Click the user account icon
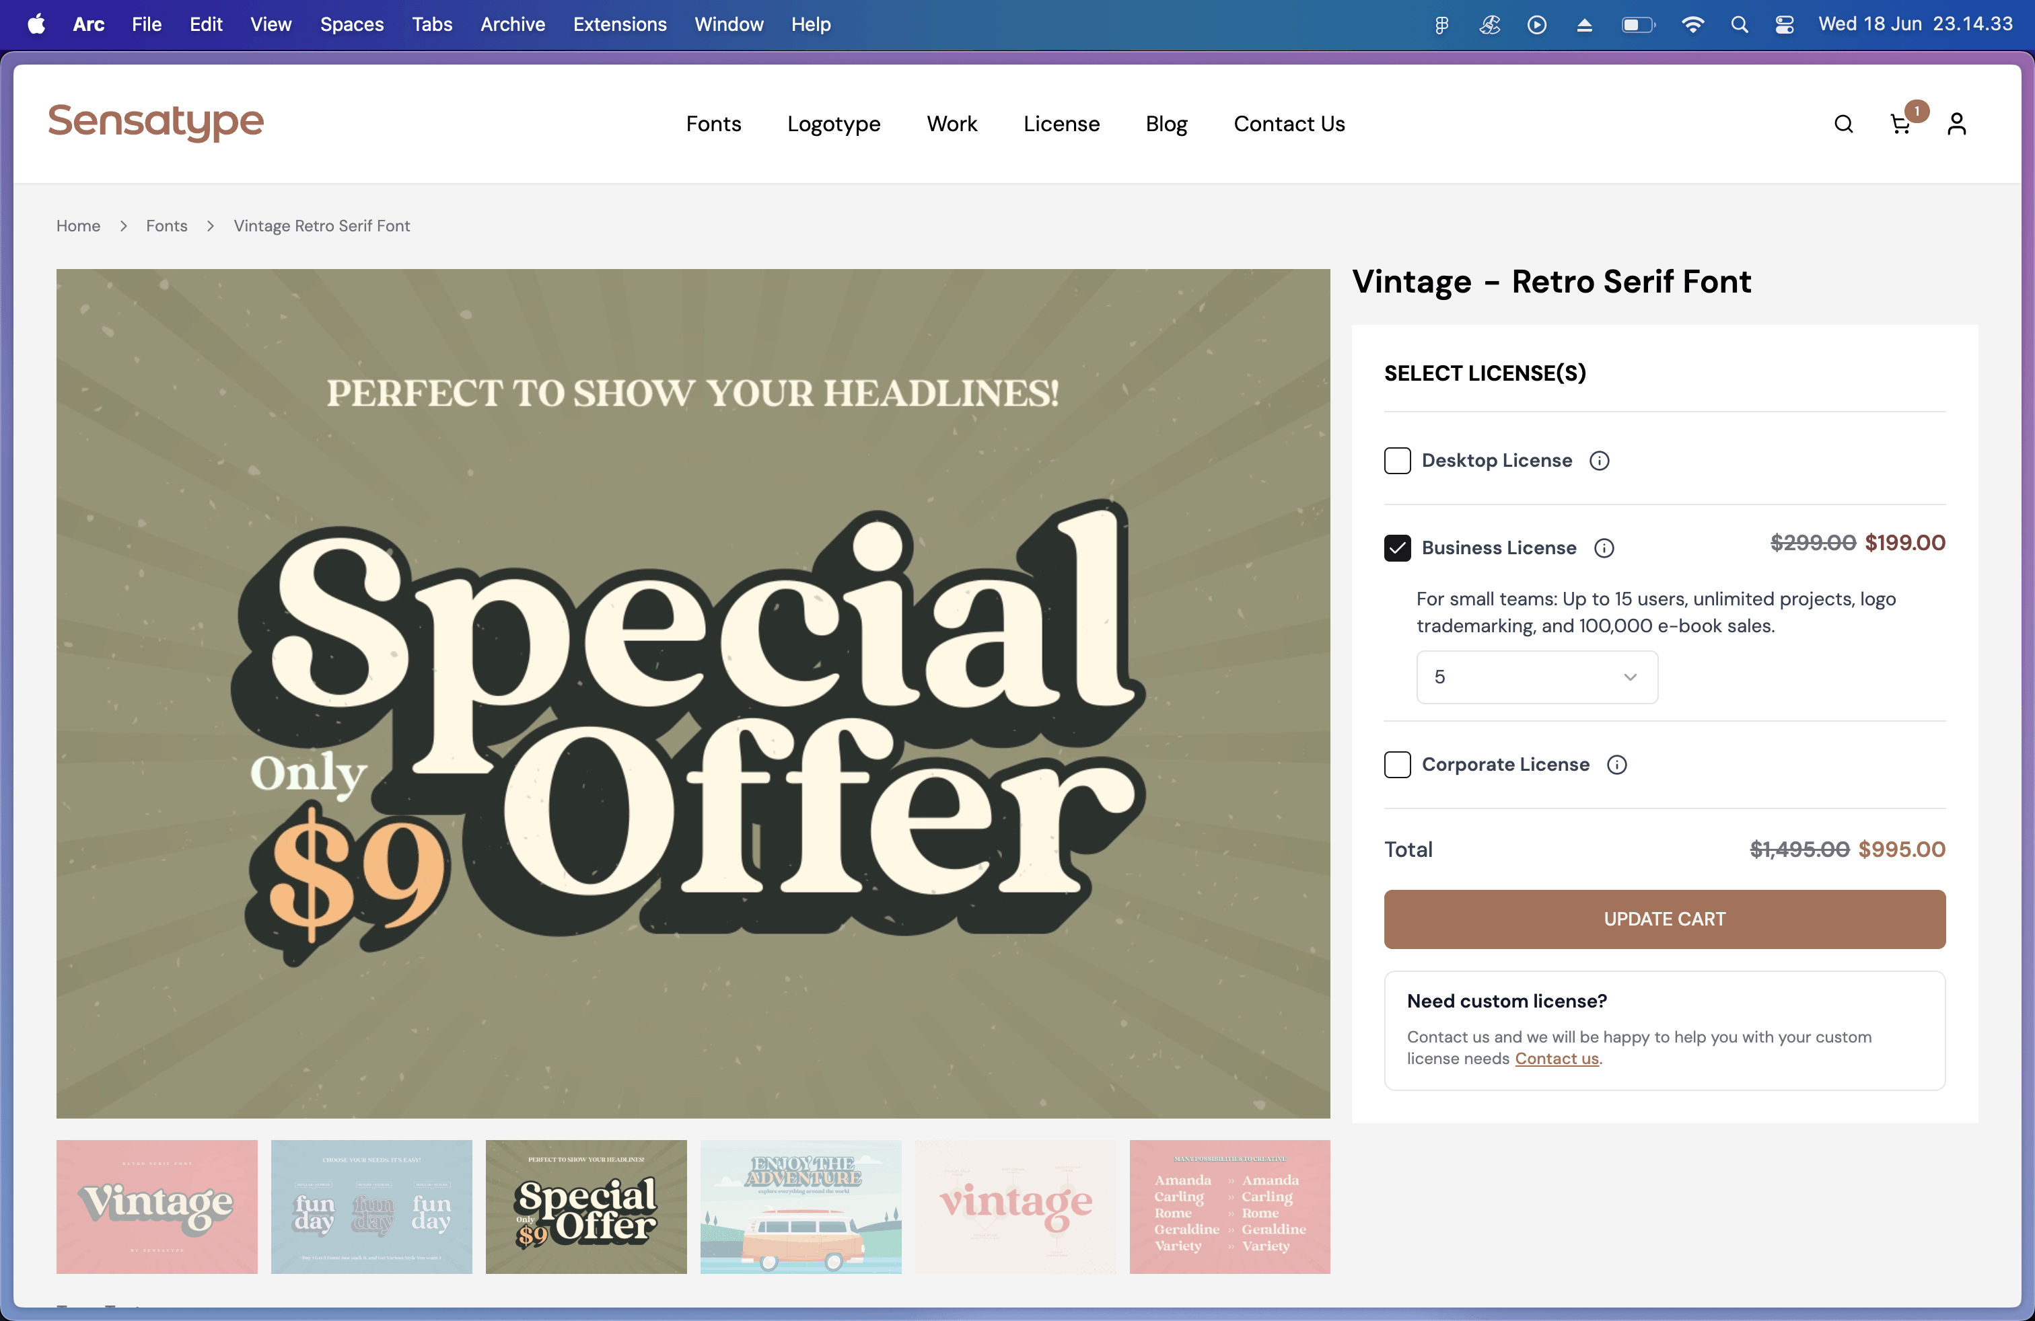This screenshot has width=2035, height=1321. (1956, 124)
